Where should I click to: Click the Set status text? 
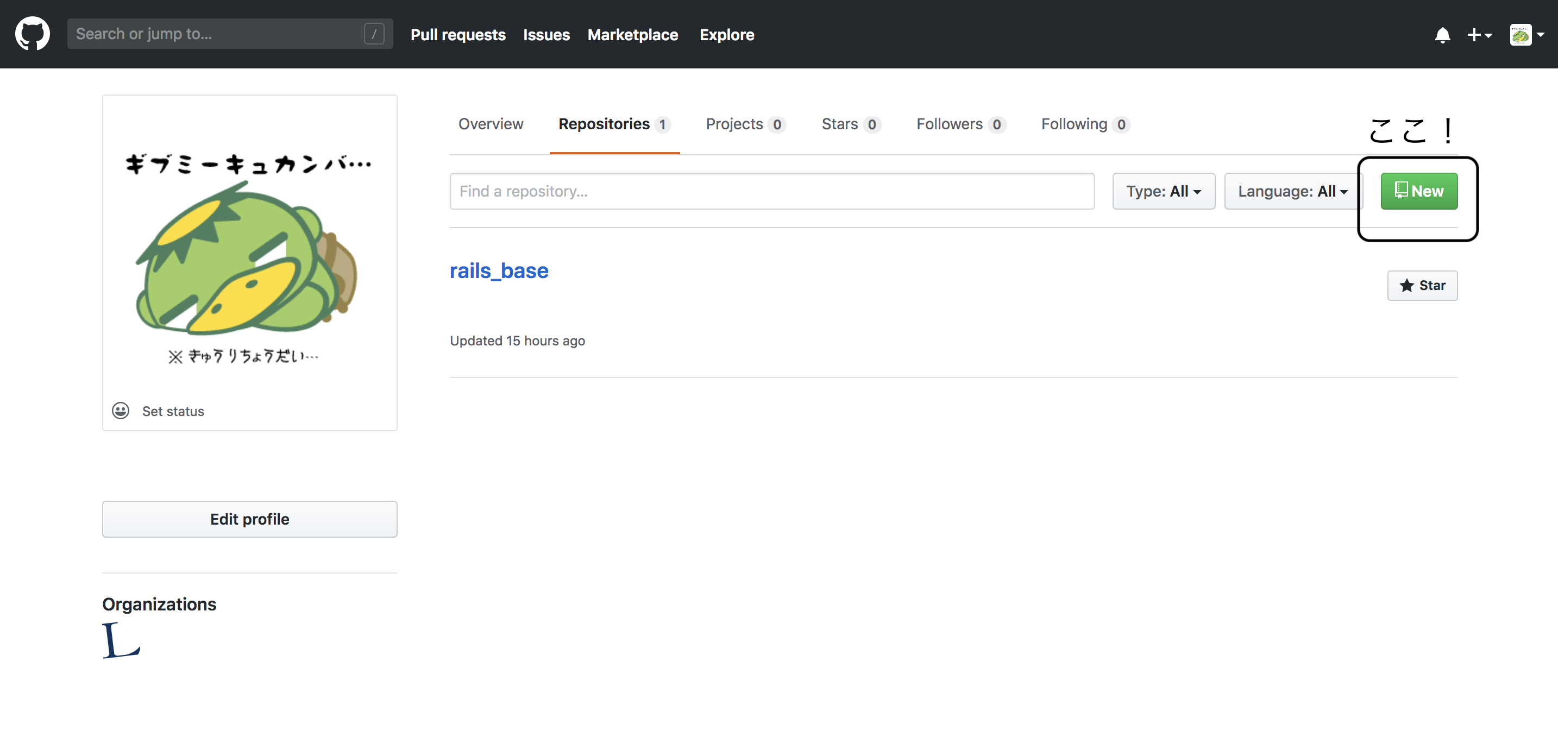point(173,411)
